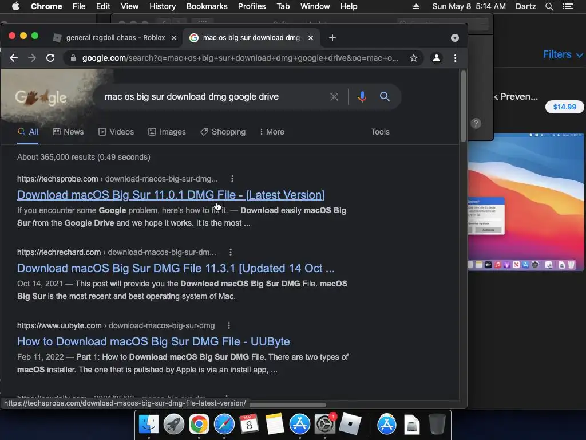Image resolution: width=586 pixels, height=440 pixels.
Task: Click the Chrome address bar URL
Action: (240, 58)
